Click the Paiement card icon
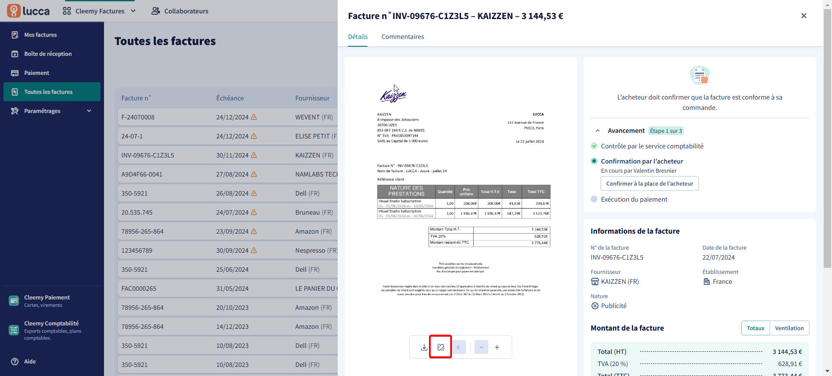 point(15,73)
